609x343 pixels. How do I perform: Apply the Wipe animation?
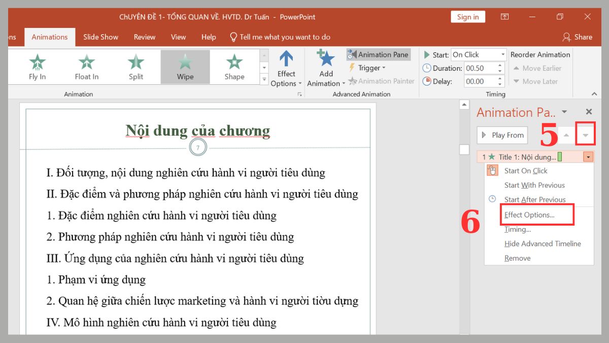coord(185,66)
